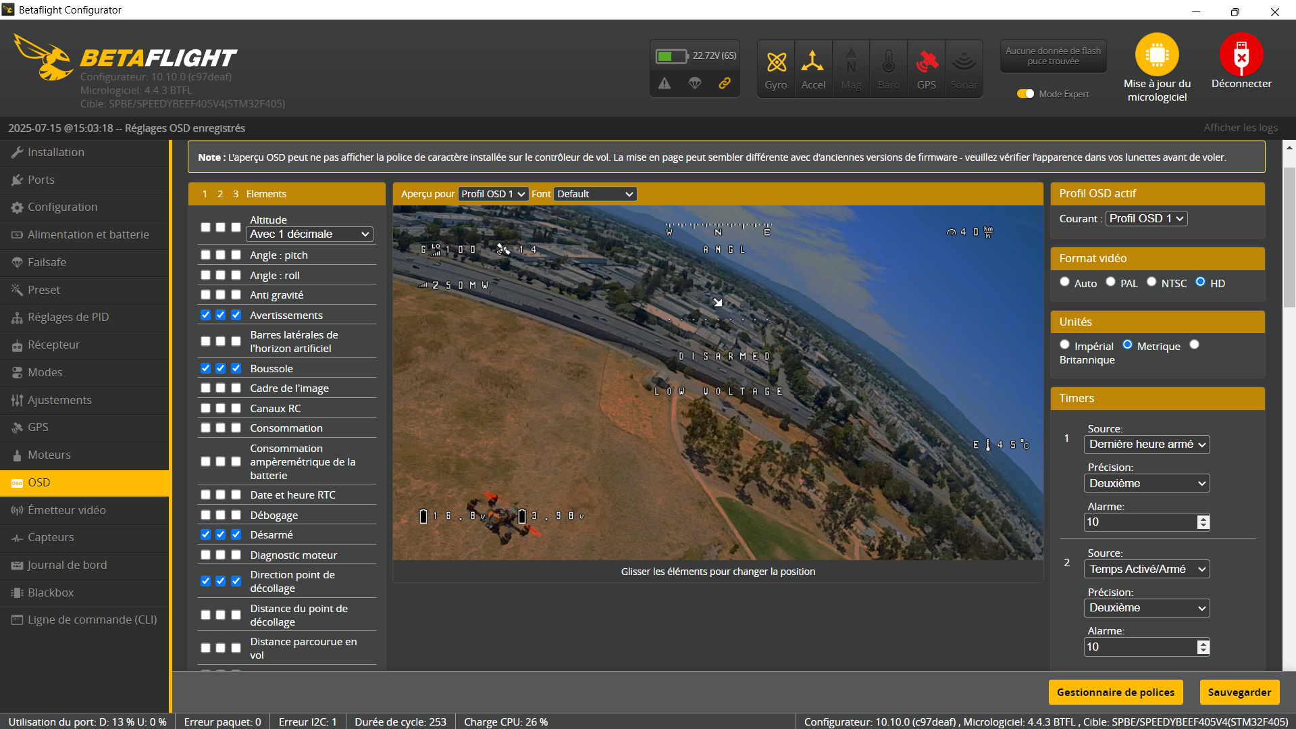The image size is (1296, 729).
Task: Click the Sauvegarder button
Action: point(1239,692)
